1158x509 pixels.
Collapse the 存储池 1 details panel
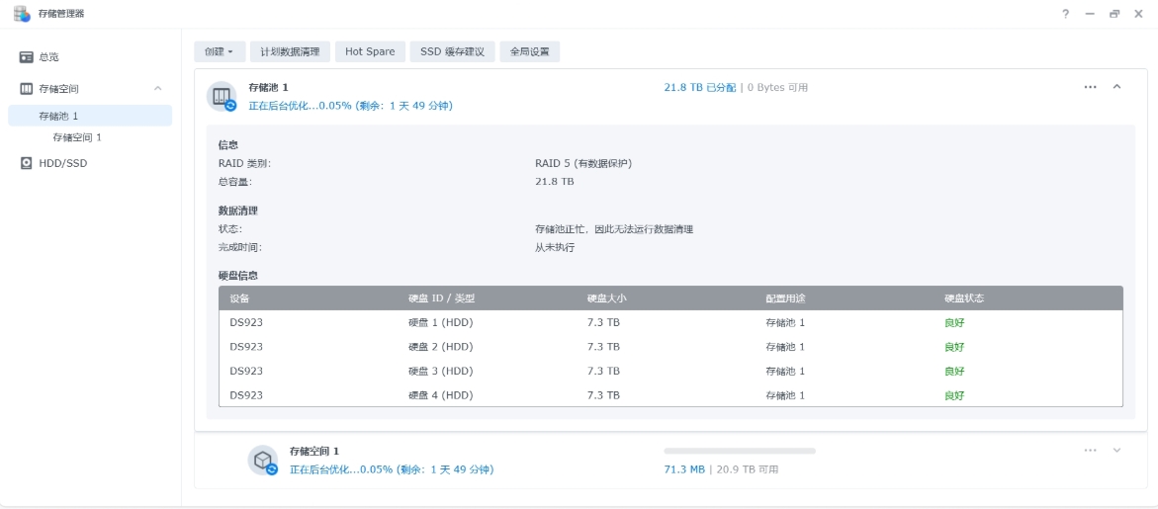click(x=1117, y=87)
